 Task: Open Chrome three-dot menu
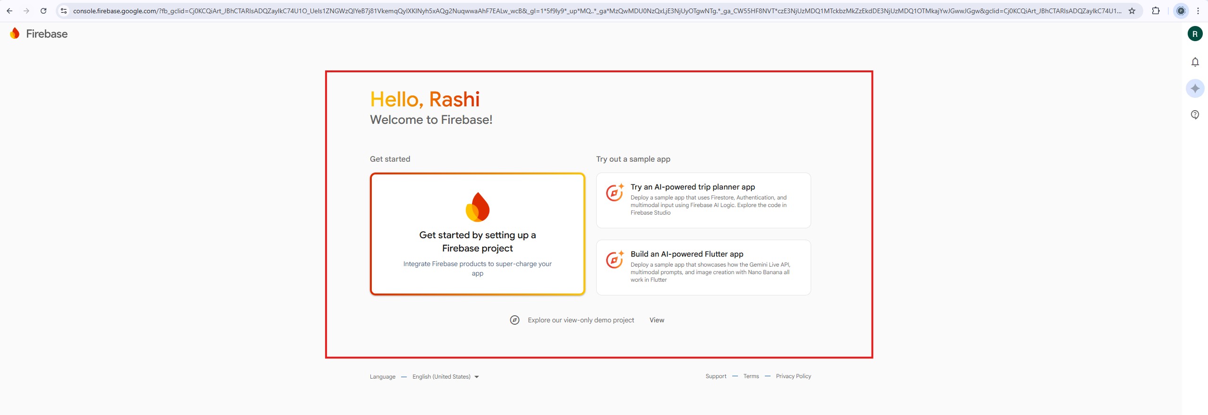(x=1198, y=11)
